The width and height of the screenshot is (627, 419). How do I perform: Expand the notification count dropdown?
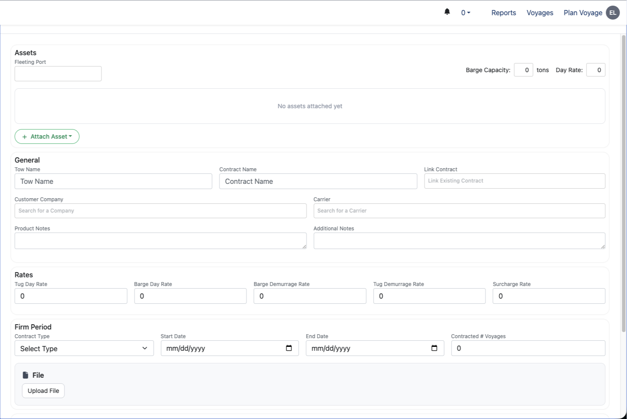click(x=465, y=13)
